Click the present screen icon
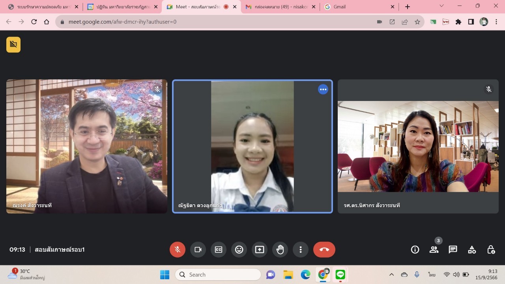This screenshot has width=505, height=284. coord(260,250)
